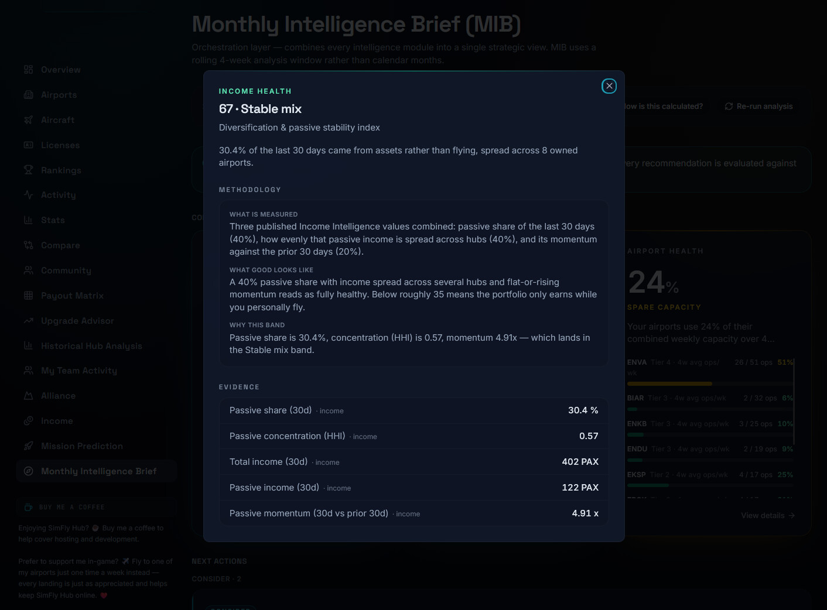The width and height of the screenshot is (827, 610).
Task: Click the coffee cup icon
Action: (x=28, y=507)
